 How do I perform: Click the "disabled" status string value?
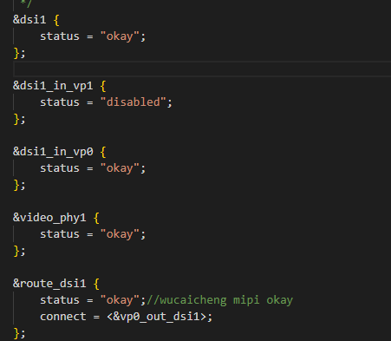coord(134,102)
